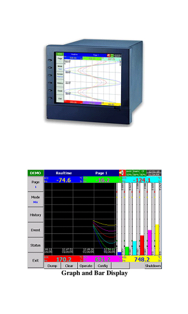This screenshot has width=188, height=314.
Task: Click the green DEMO indicator
Action: click(36, 173)
